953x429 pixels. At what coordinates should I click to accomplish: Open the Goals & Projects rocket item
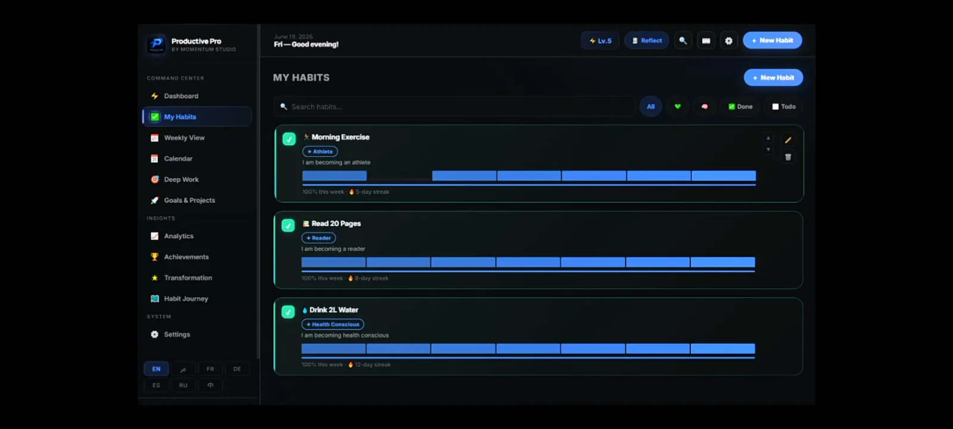pyautogui.click(x=197, y=200)
